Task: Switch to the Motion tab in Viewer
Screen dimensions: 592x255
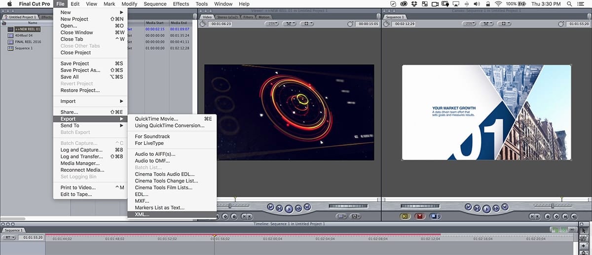Action: click(264, 17)
